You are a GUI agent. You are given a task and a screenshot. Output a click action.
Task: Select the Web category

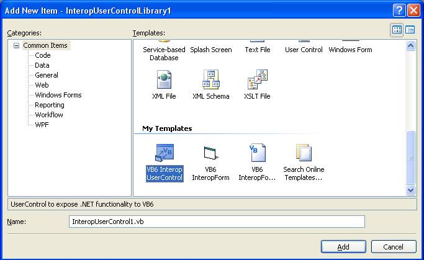(x=42, y=85)
